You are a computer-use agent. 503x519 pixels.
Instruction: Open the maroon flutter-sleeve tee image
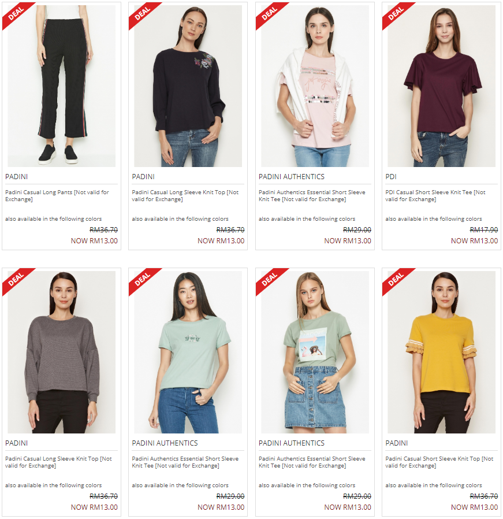click(x=441, y=86)
